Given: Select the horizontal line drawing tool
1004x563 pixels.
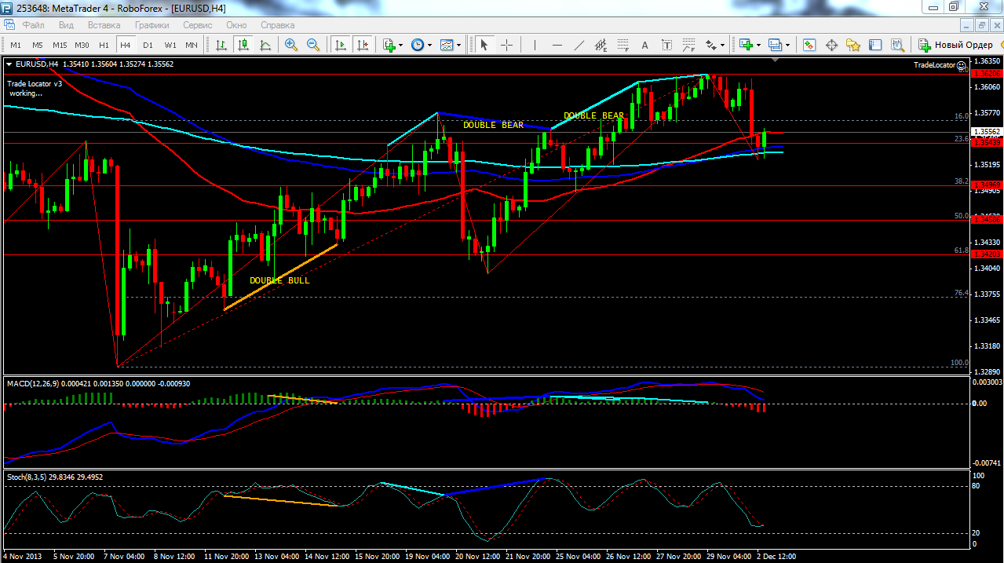Looking at the screenshot, I should tap(557, 45).
